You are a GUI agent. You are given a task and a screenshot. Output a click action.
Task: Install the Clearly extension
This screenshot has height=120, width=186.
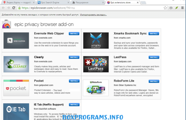click(x=74, y=57)
